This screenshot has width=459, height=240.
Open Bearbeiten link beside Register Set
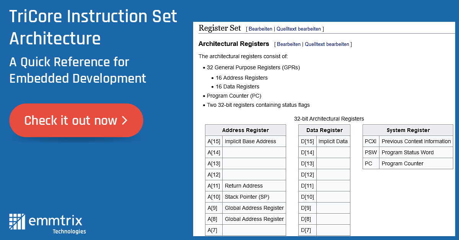click(260, 29)
